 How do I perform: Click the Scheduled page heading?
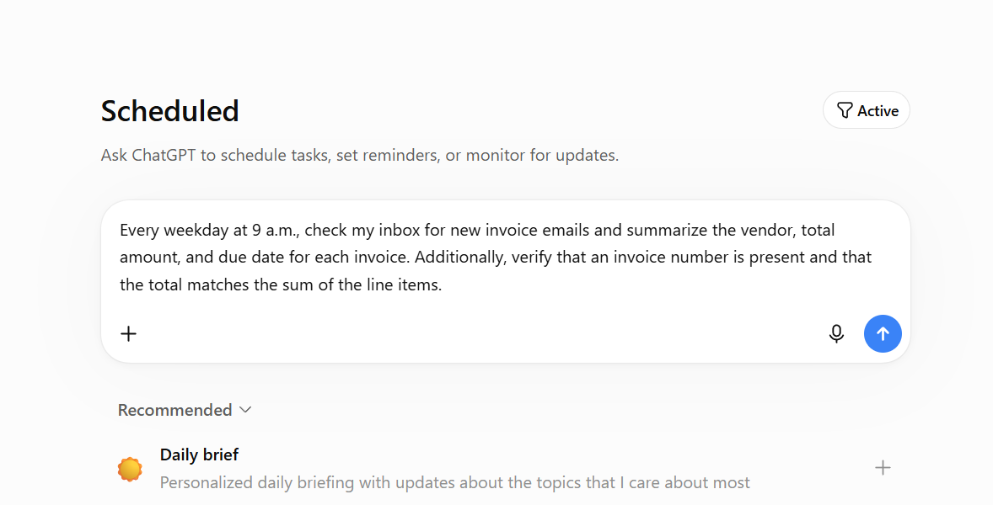[169, 111]
